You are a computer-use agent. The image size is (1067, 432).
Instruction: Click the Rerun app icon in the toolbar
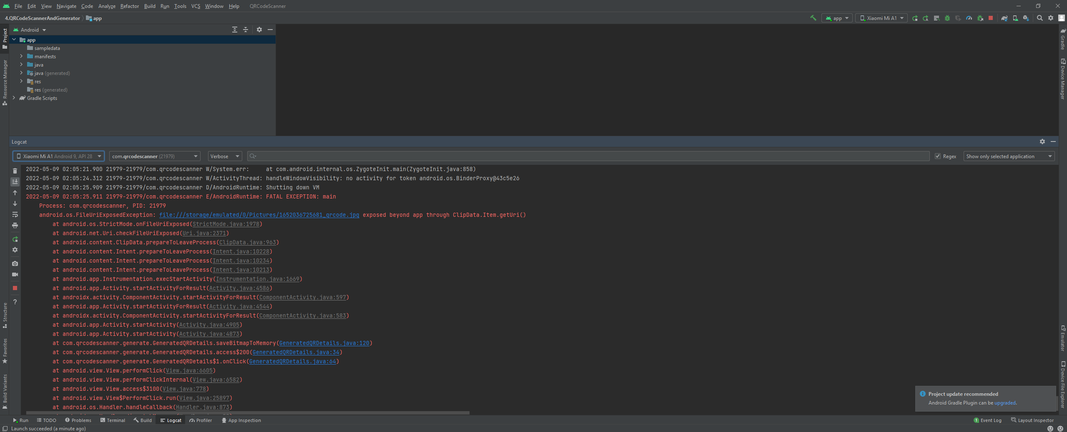(x=915, y=18)
